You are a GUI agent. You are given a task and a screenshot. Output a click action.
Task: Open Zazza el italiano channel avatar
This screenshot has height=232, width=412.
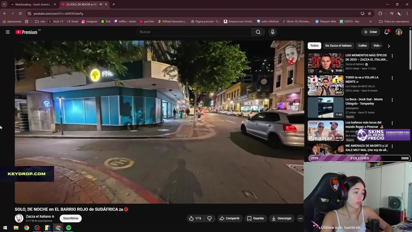coord(19,218)
